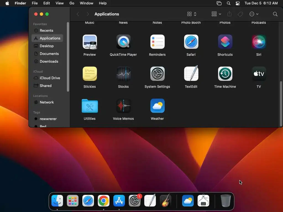
Task: Open the Window menu
Action: (x=87, y=3)
